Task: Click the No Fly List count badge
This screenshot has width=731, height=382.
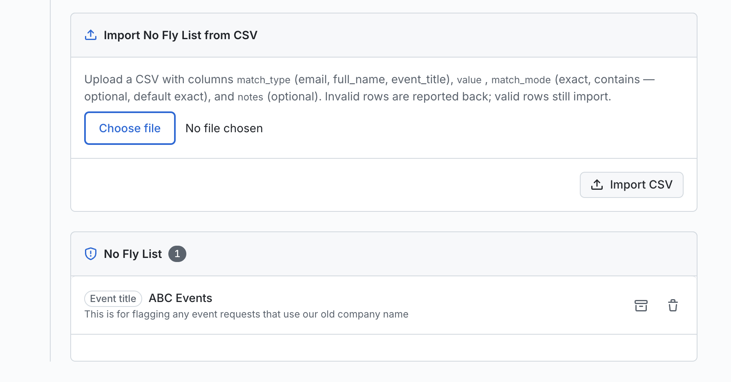Action: coord(177,254)
